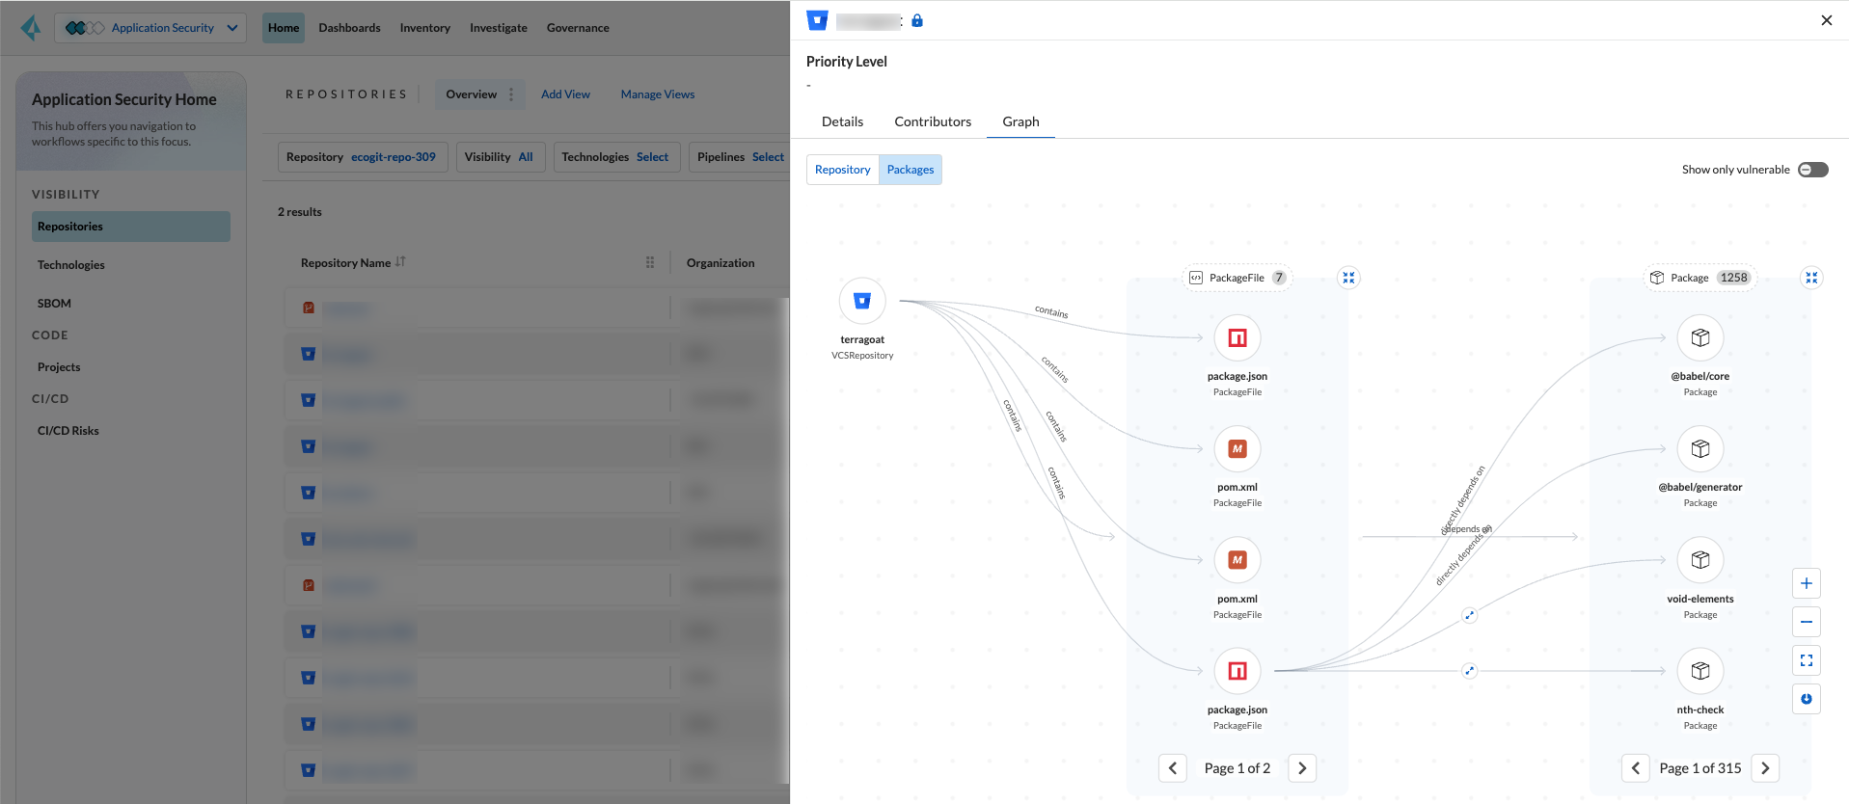Toggle Show only vulnerable switch
Image resolution: width=1849 pixels, height=804 pixels.
coord(1813,170)
